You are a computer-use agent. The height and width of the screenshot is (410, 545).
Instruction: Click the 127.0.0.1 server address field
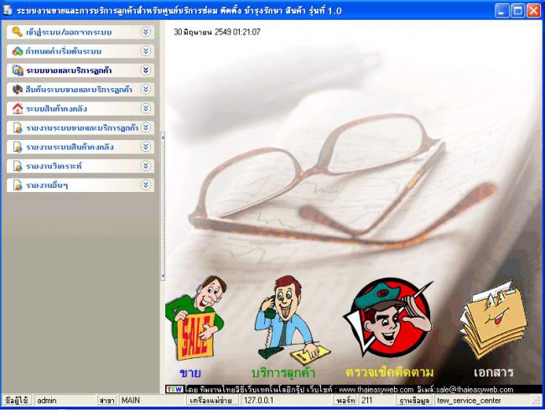point(286,400)
